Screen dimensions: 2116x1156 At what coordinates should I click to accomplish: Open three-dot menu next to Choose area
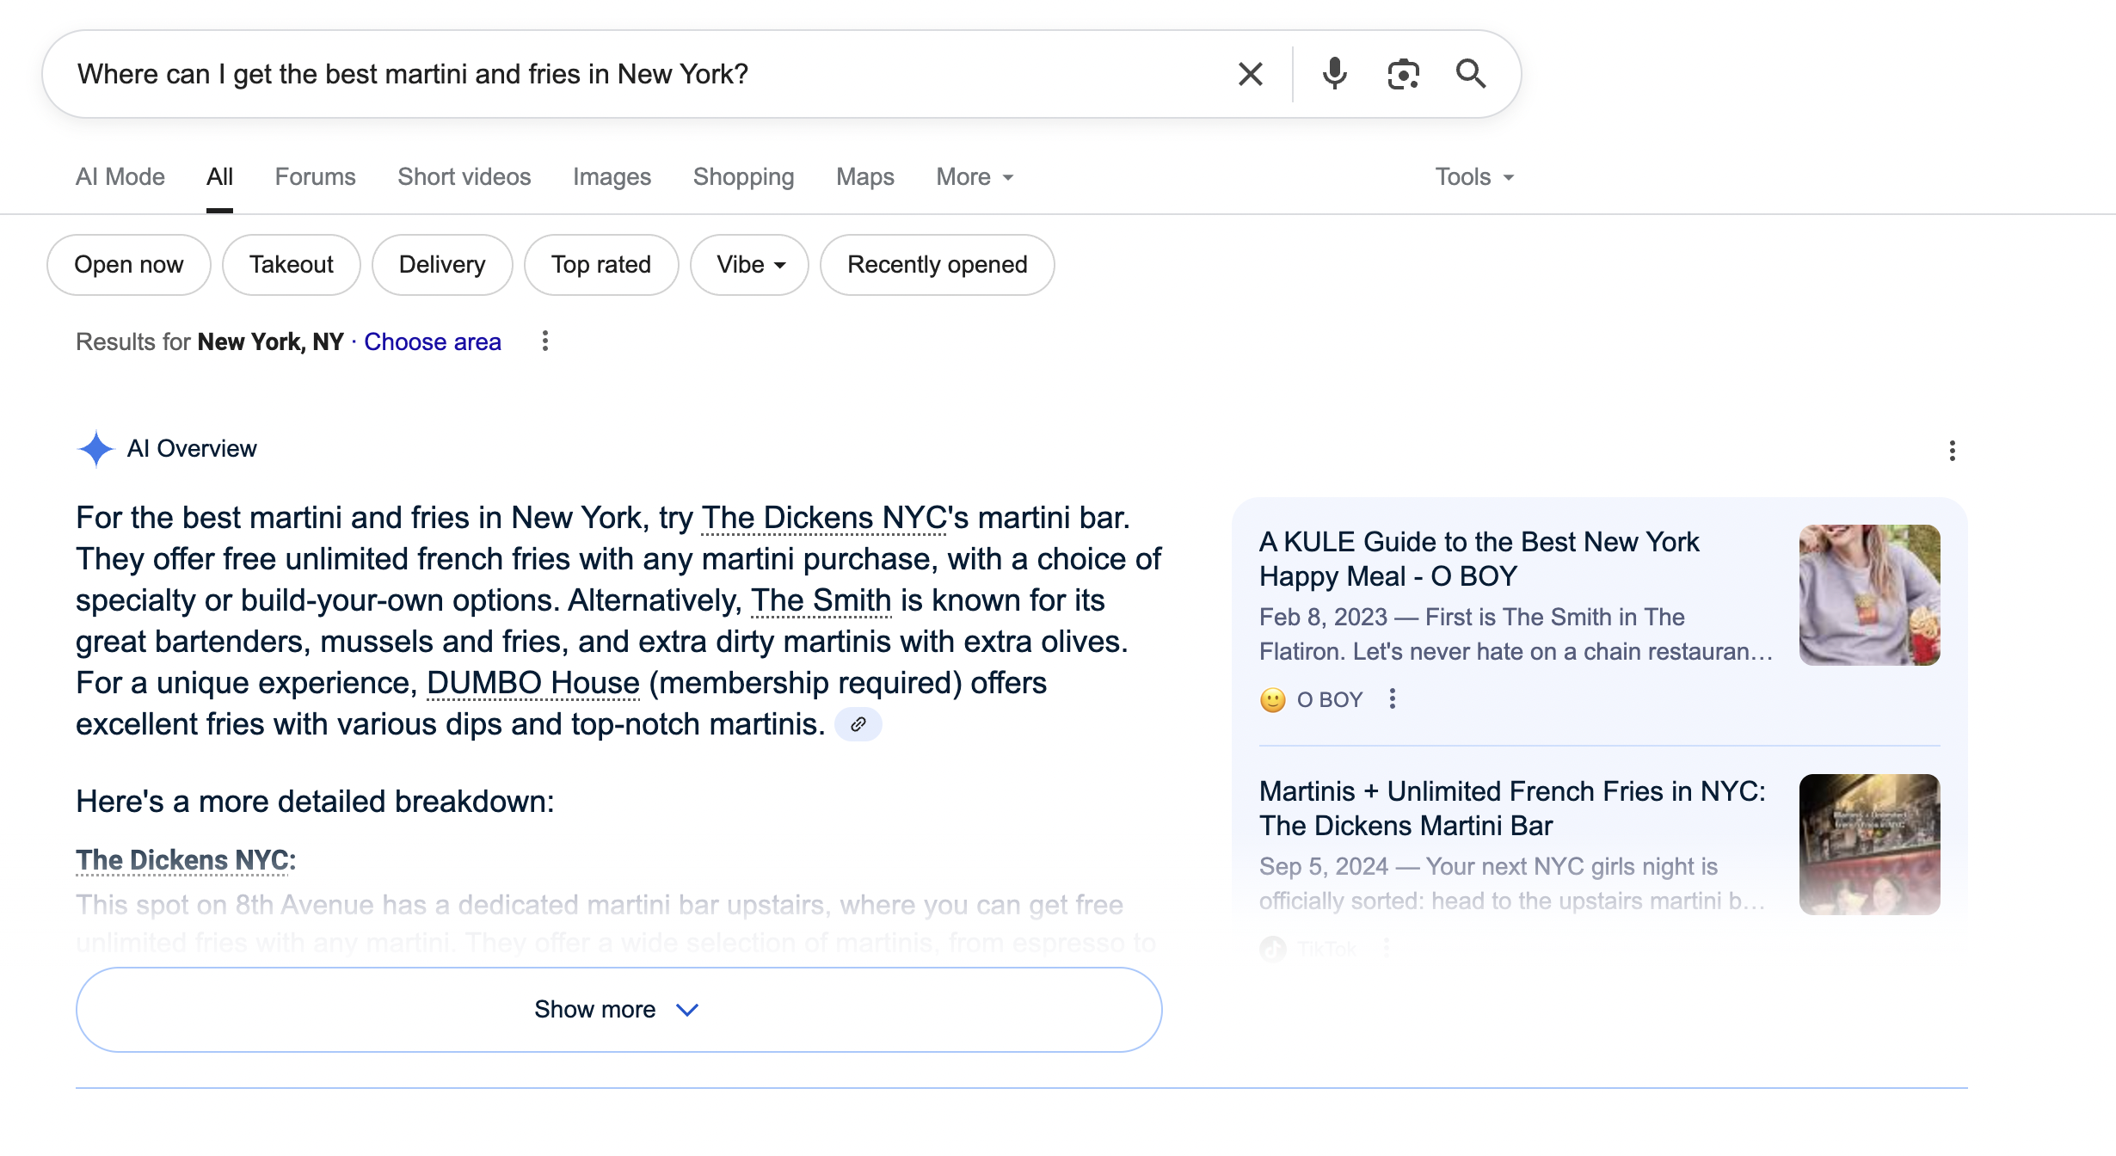[544, 341]
